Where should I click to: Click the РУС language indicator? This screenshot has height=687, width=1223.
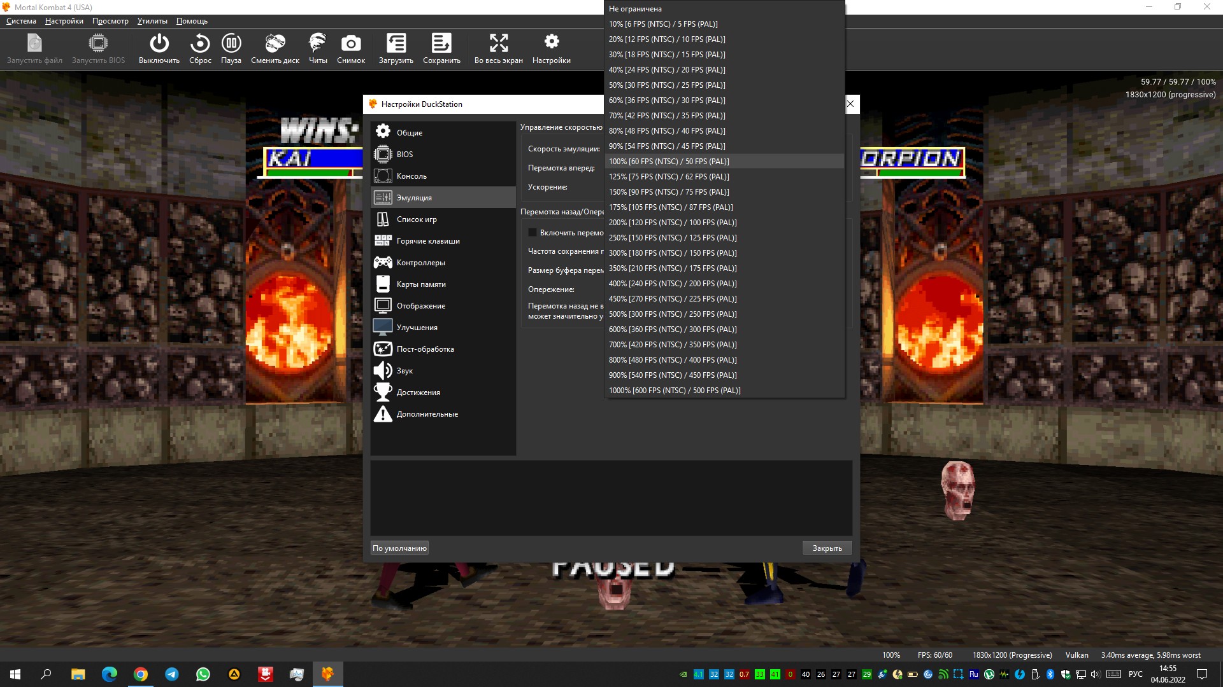click(1136, 674)
